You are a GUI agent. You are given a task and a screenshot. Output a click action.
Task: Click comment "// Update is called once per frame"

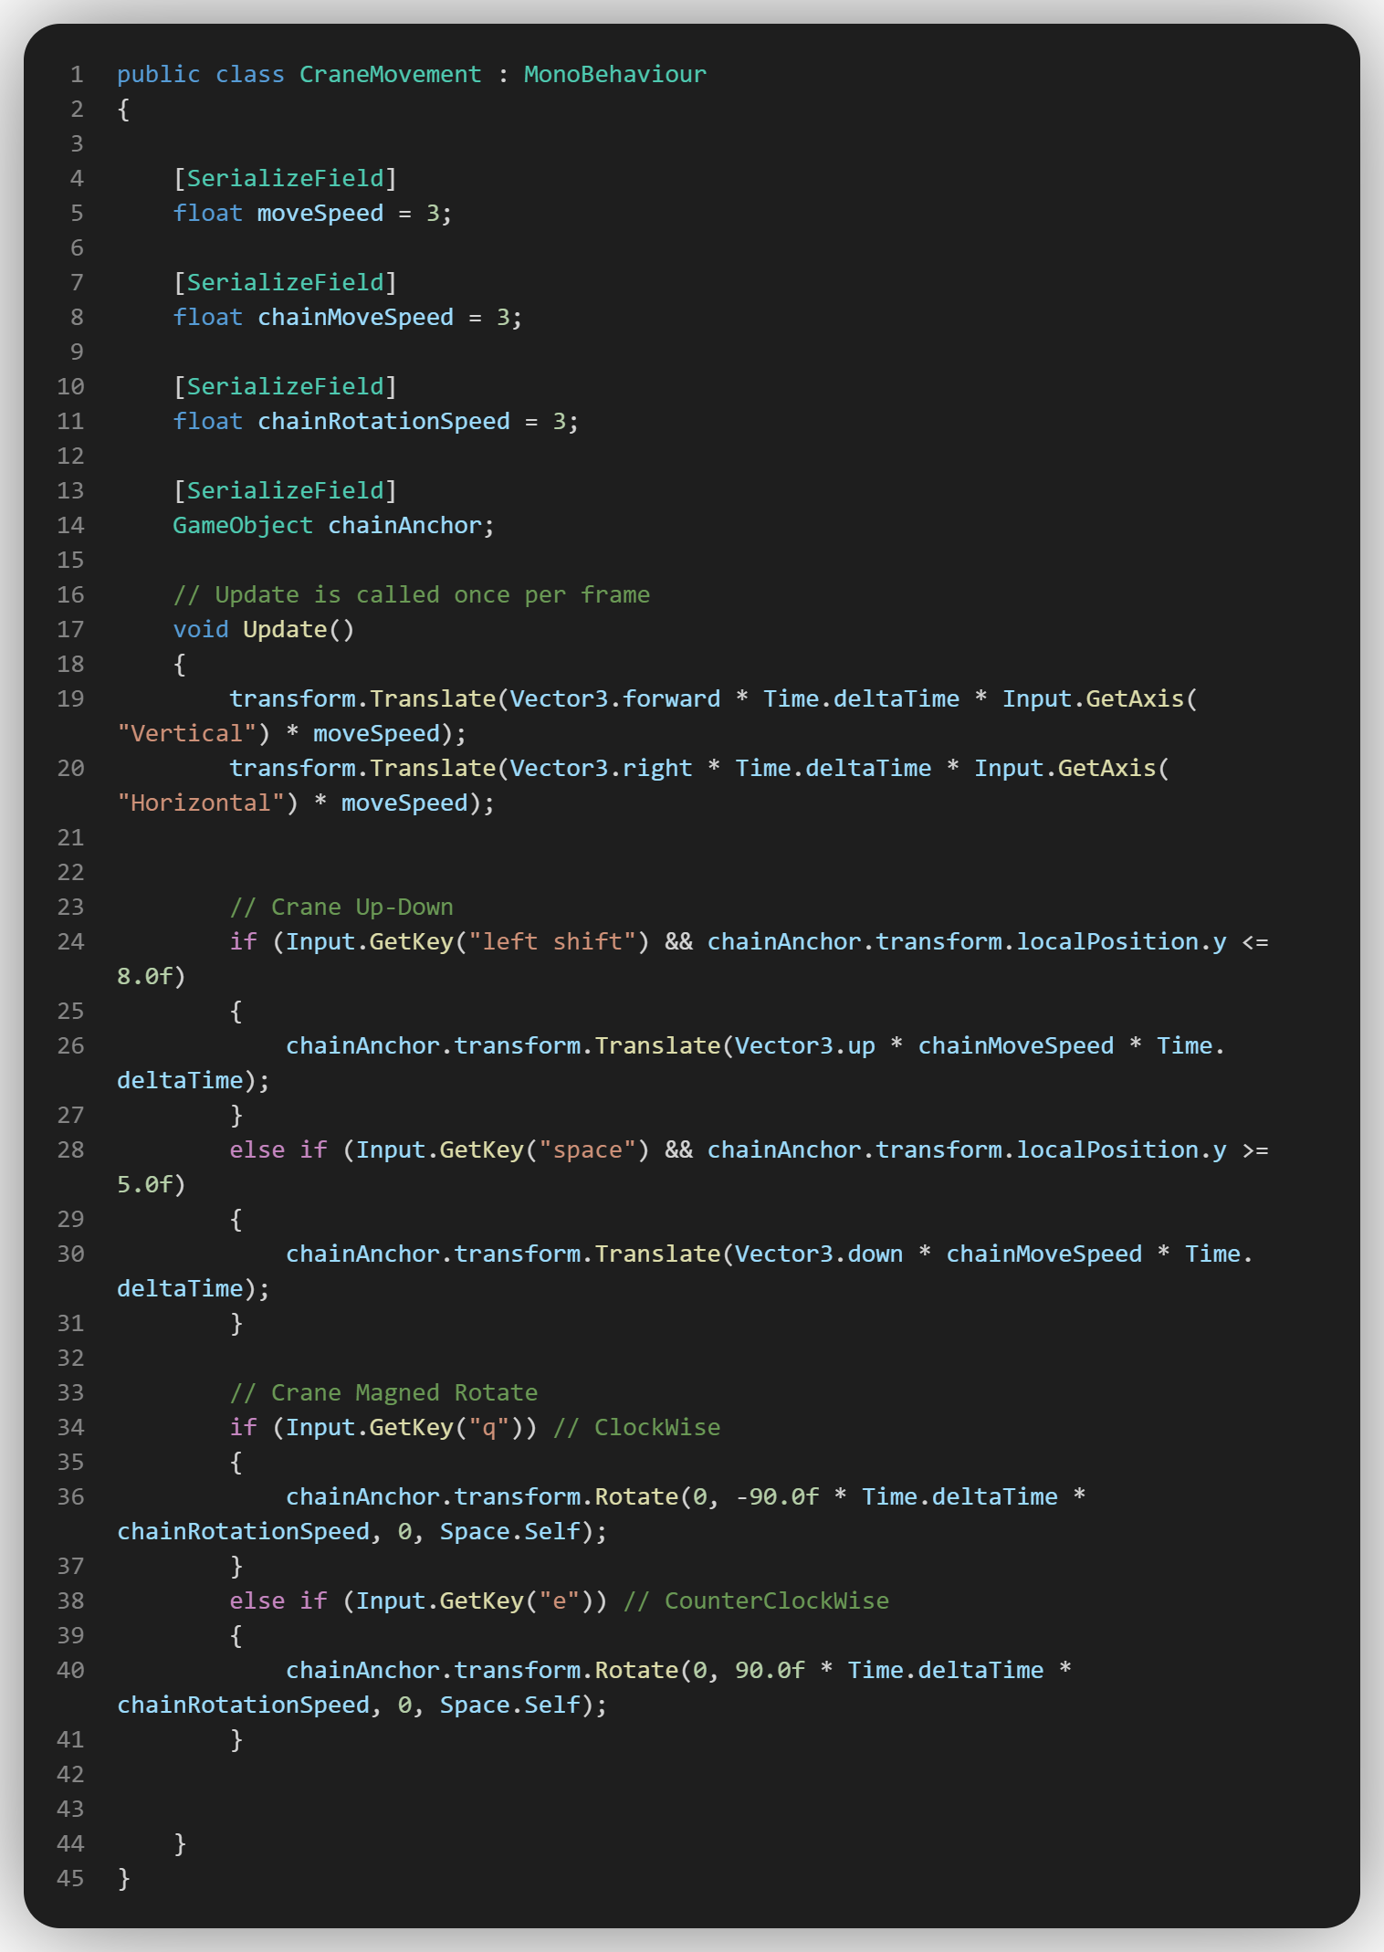pos(412,594)
